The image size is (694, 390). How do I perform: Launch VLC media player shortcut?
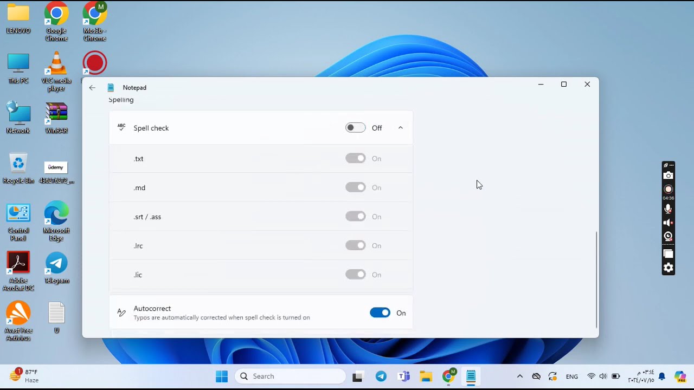(x=56, y=71)
